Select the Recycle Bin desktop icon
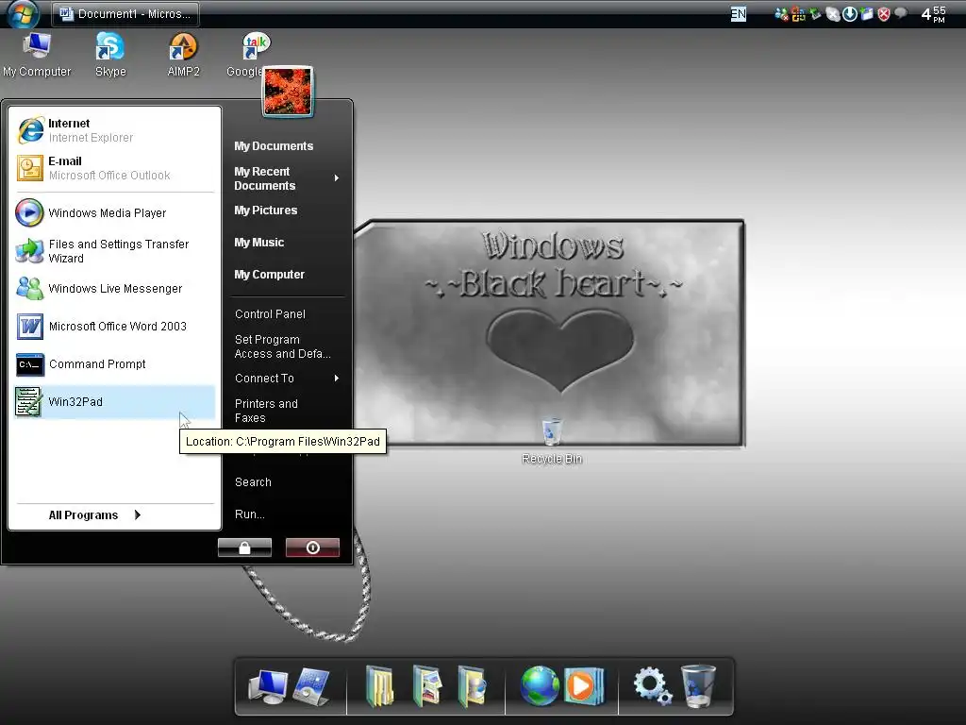The height and width of the screenshot is (725, 966). pyautogui.click(x=551, y=440)
